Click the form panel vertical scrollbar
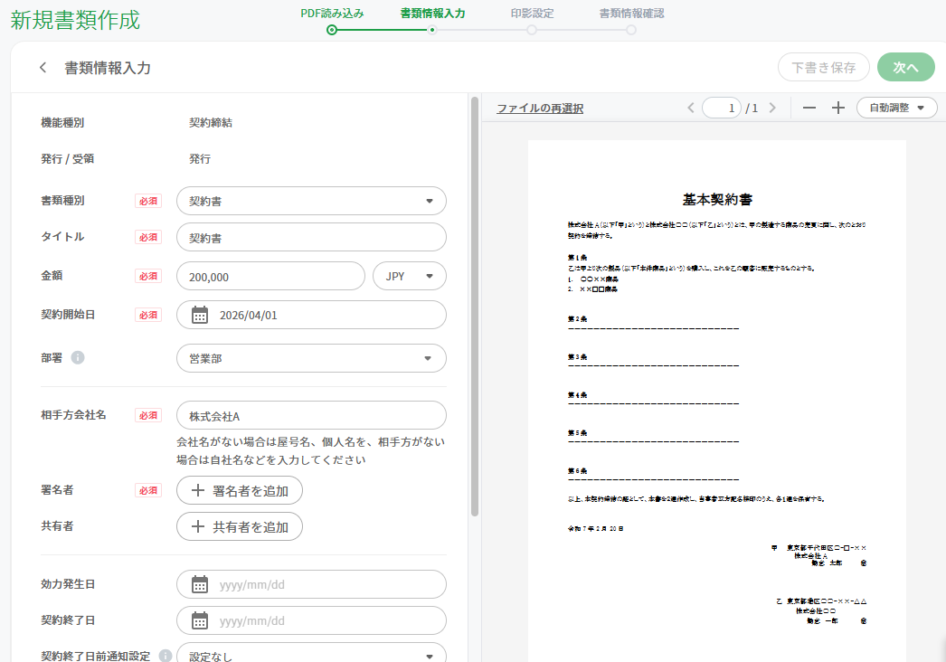Viewport: 946px width, 662px height. [475, 307]
